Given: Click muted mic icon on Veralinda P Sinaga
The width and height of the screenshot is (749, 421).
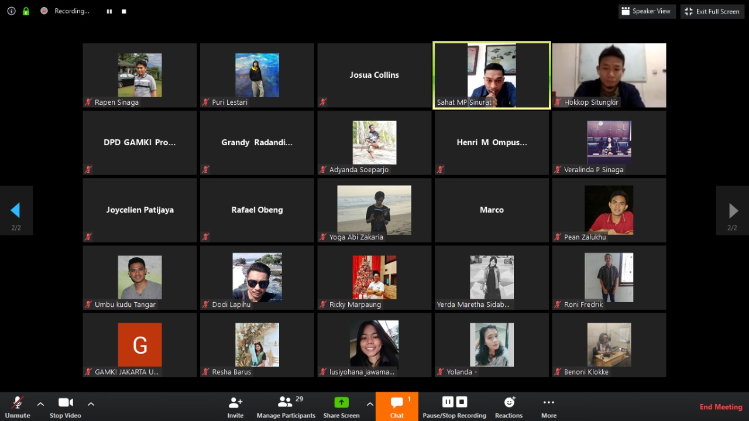Looking at the screenshot, I should coord(558,169).
